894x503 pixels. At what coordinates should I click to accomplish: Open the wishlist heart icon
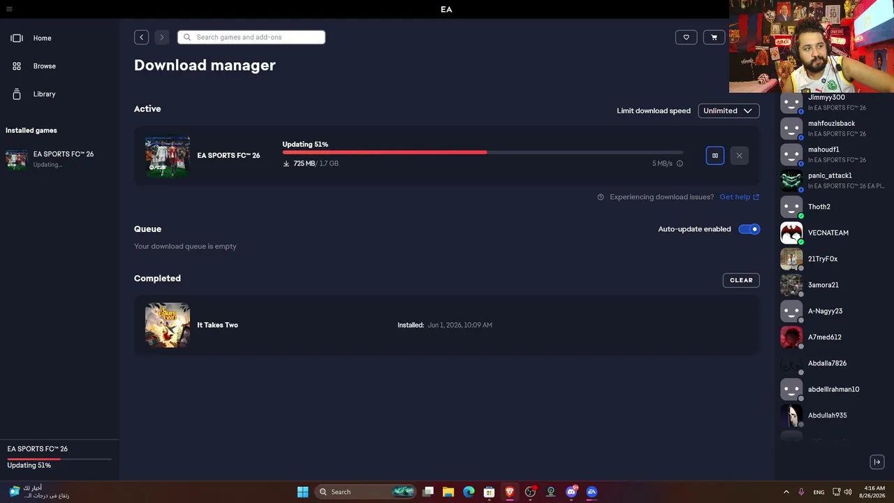click(687, 37)
